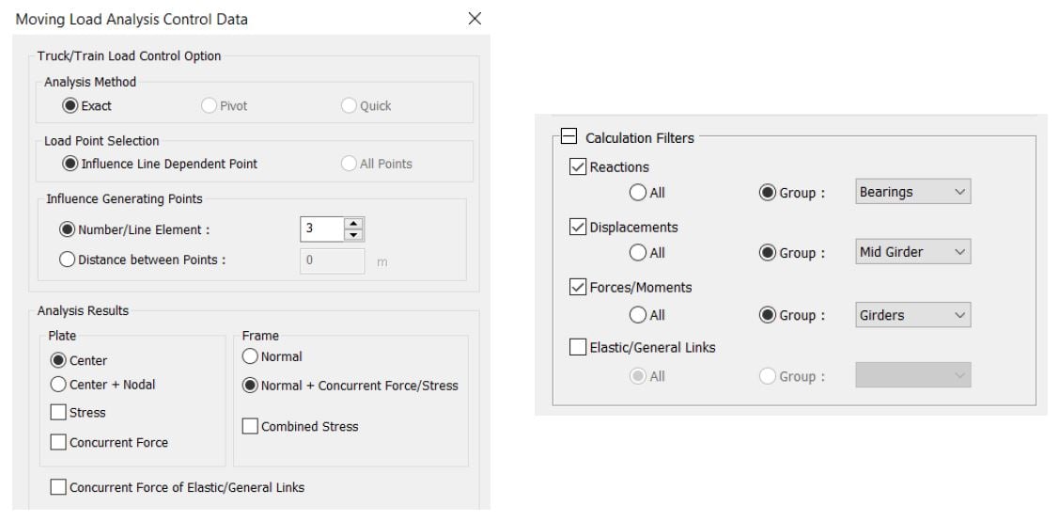1059x521 pixels.
Task: Uncheck the Reactions filter checkbox
Action: 578,166
